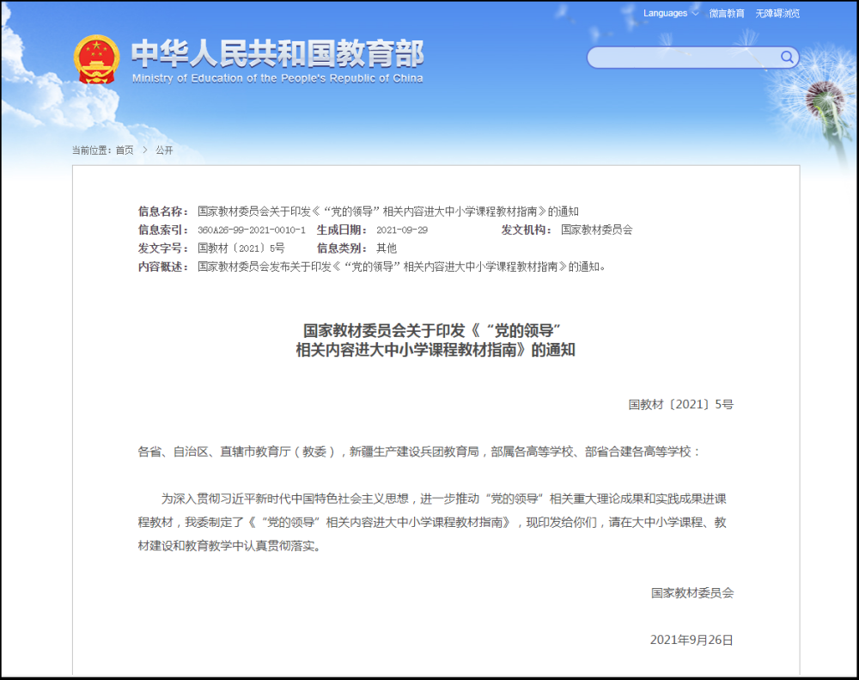The image size is (859, 680).
Task: Click the national emblem logo
Action: pos(96,60)
